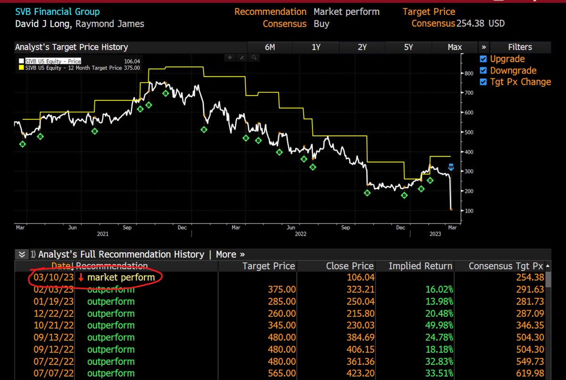Screen dimensions: 566x380
Task: Click the market perform recommendation cell
Action: 121,278
